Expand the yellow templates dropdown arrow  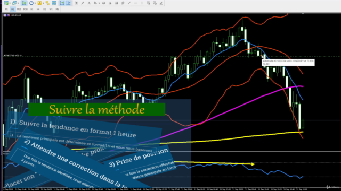[x=43, y=3]
